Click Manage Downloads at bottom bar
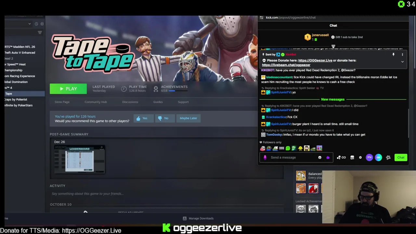Viewport: 416px width, 234px height. point(198,218)
